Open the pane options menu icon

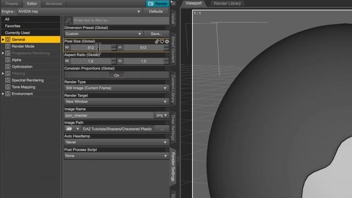click(173, 3)
